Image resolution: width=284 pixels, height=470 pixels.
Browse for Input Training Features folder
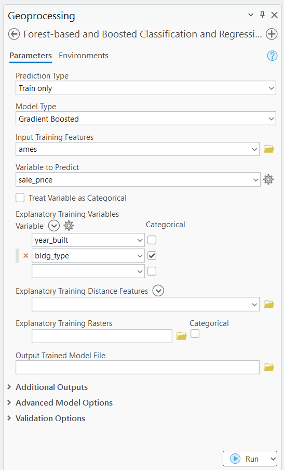(269, 149)
